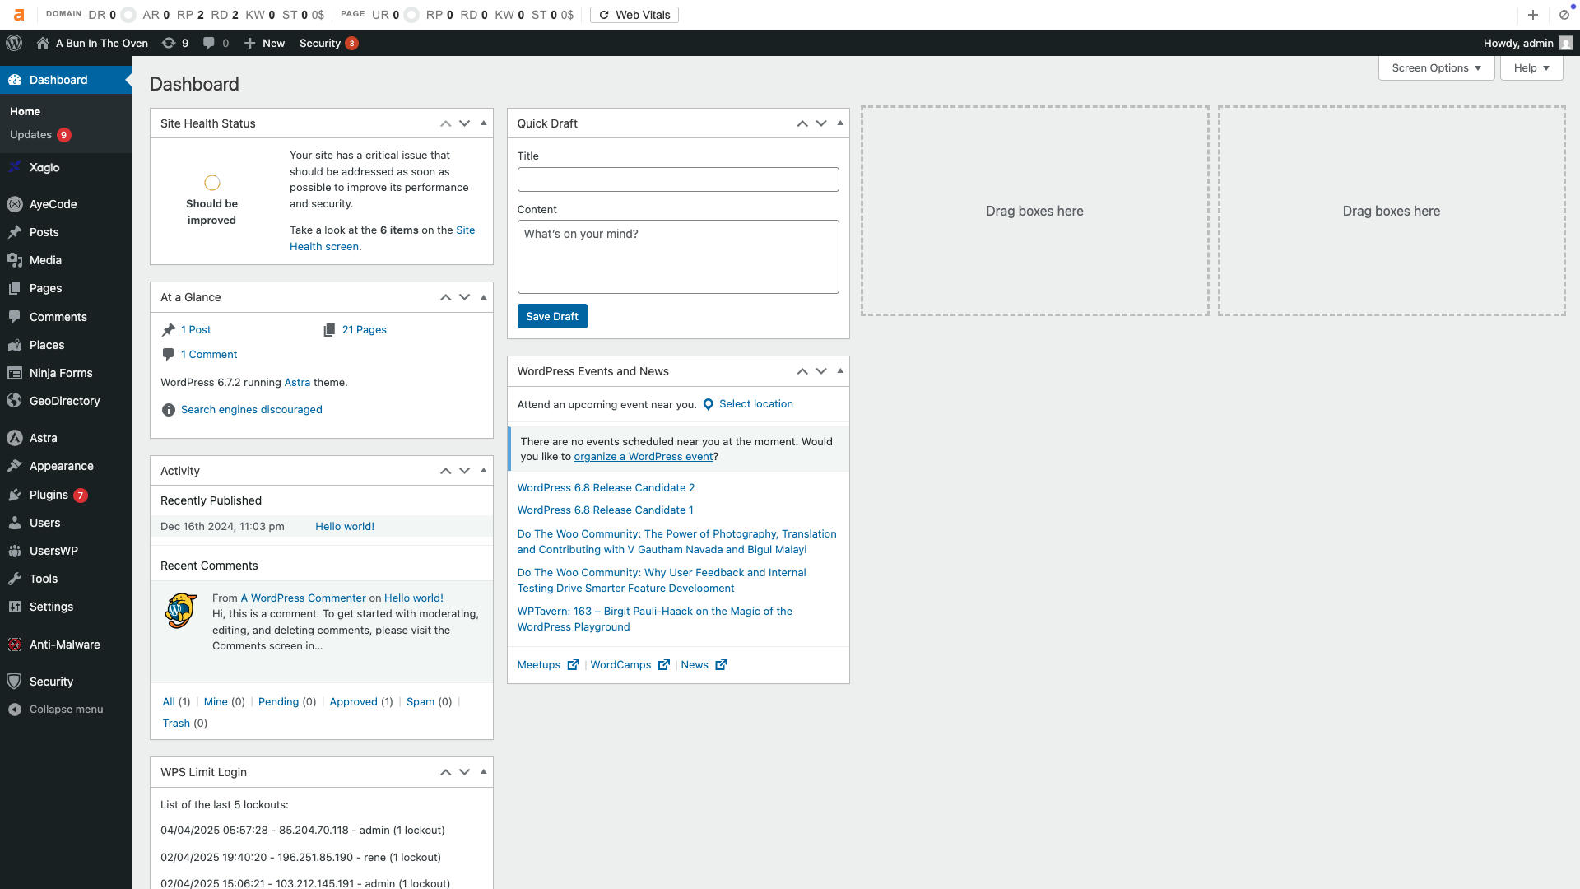Screen dimensions: 1580x889
Task: Click the Plugins plug sidebar icon
Action: [x=15, y=495]
